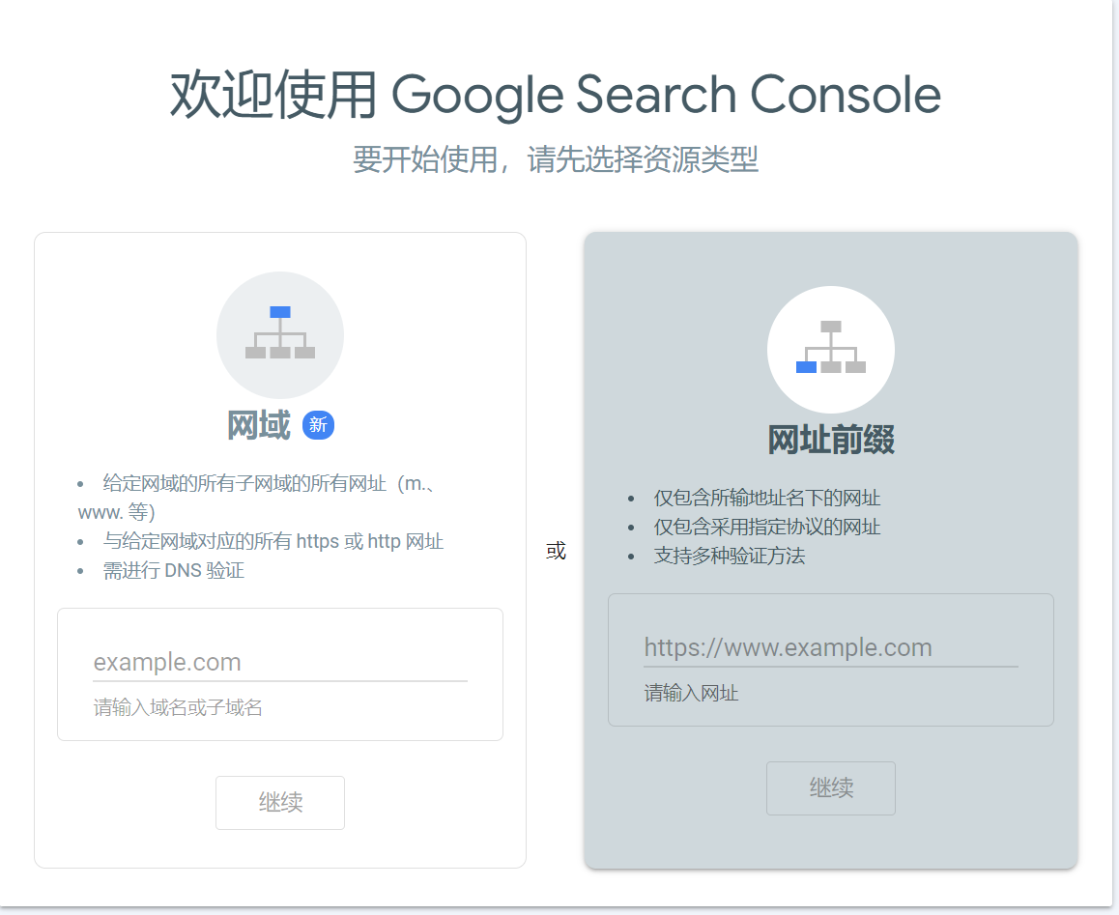Click the https 或 http 网址 bullet text
The width and height of the screenshot is (1119, 915).
click(273, 542)
